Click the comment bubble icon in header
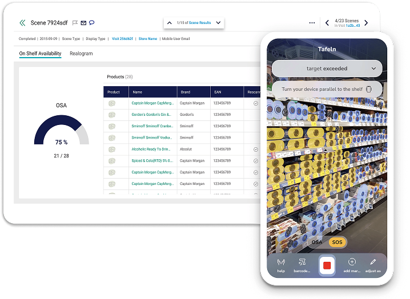This screenshot has height=299, width=410. [x=92, y=23]
